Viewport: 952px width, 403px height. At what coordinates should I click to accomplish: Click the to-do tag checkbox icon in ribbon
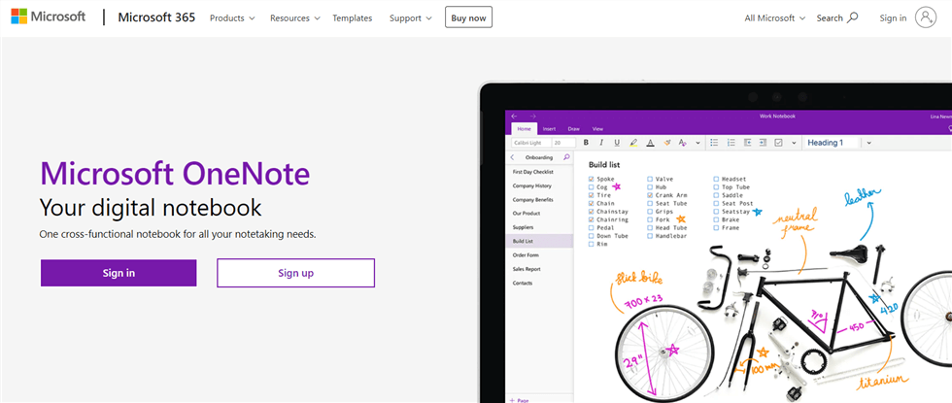coord(778,143)
